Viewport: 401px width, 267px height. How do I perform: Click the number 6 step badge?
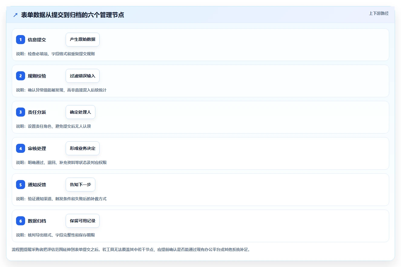point(21,221)
